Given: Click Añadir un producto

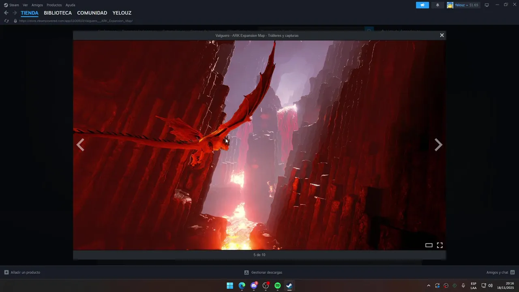Looking at the screenshot, I should (x=22, y=273).
